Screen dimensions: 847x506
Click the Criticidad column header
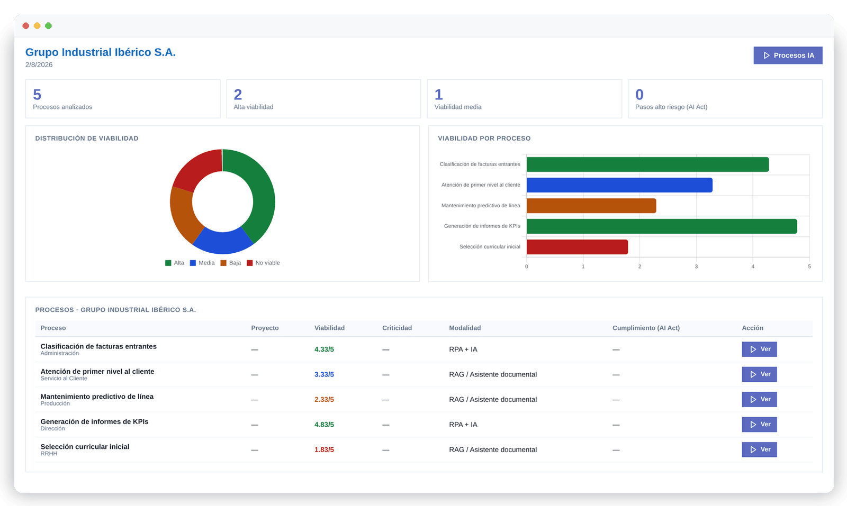coord(397,328)
